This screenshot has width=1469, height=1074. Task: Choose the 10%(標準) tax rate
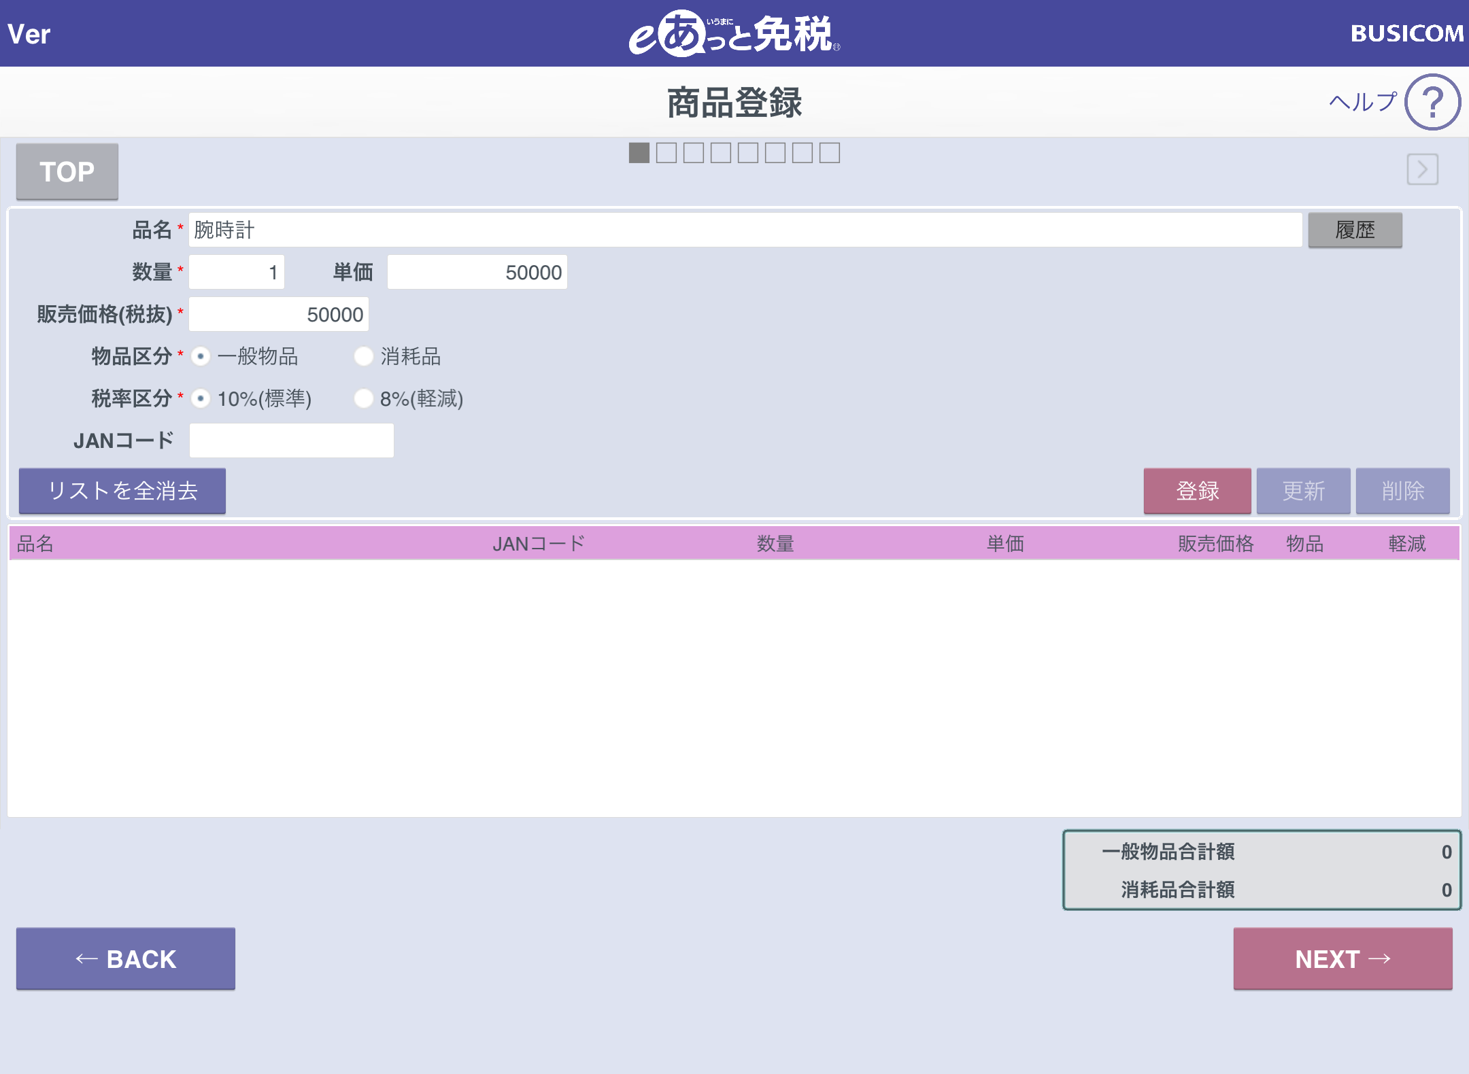coord(201,398)
